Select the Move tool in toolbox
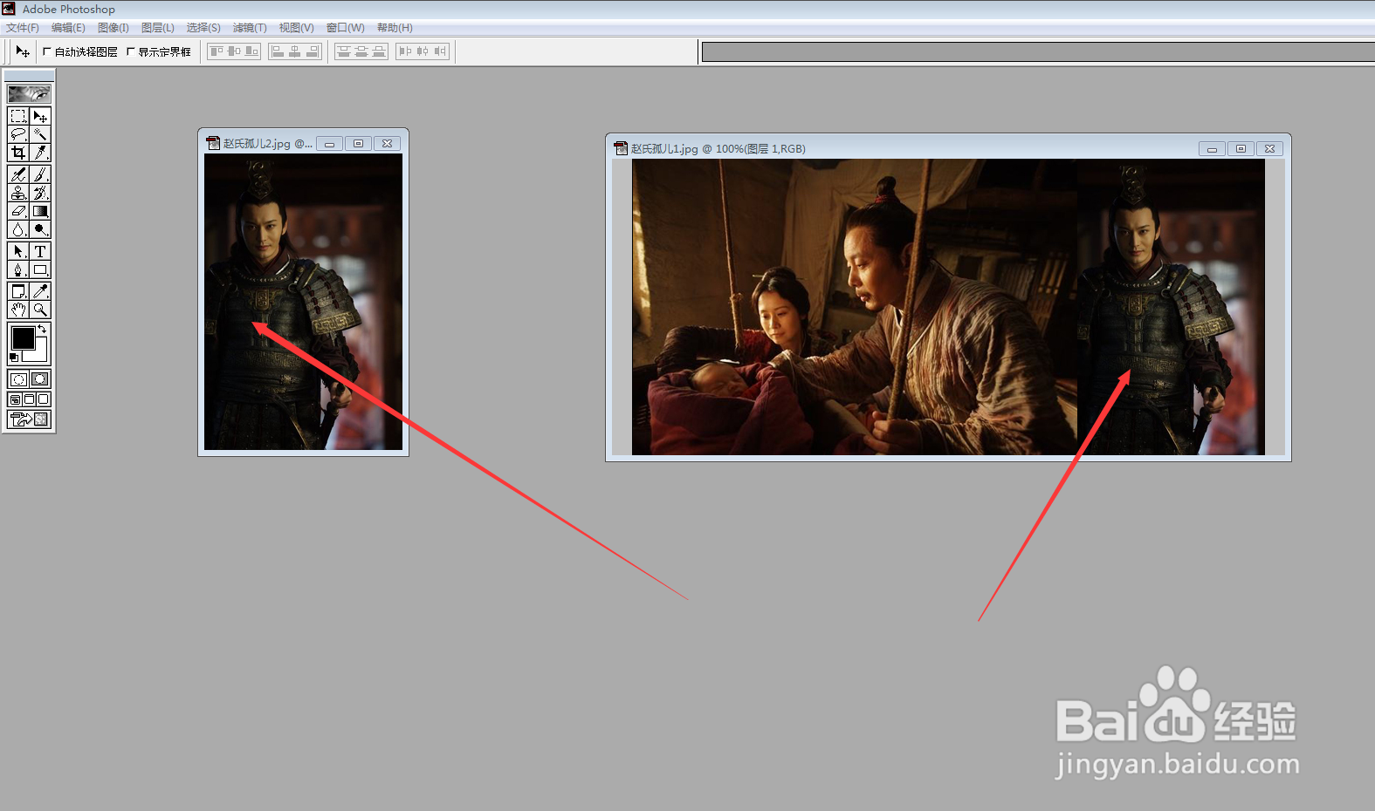This screenshot has width=1375, height=811. [40, 116]
